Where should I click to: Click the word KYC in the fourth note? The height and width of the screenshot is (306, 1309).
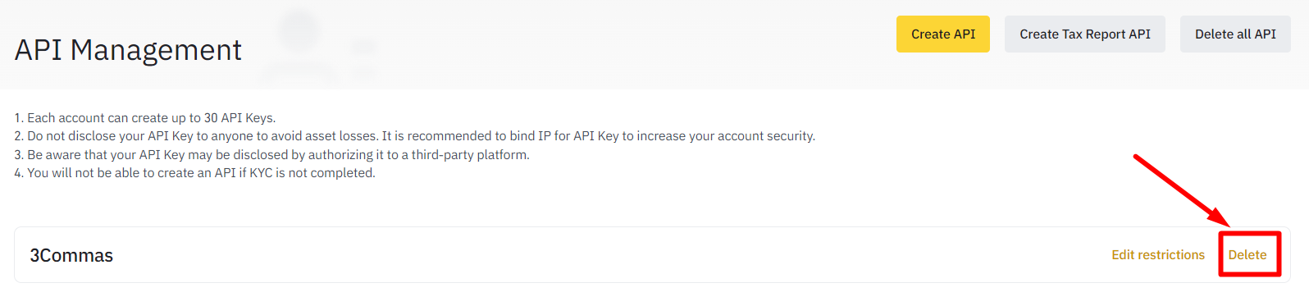pos(261,173)
